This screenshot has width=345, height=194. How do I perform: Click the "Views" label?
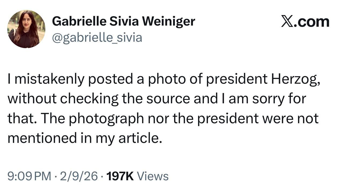[153, 176]
